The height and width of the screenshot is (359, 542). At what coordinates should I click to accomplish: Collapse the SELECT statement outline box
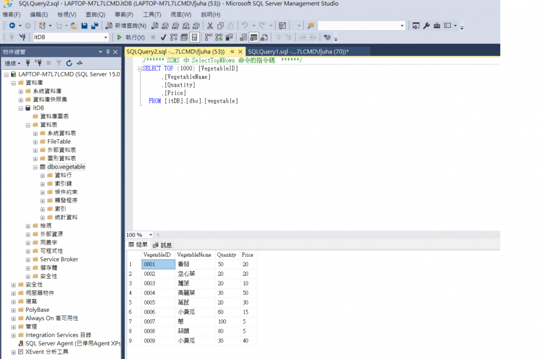(x=140, y=69)
